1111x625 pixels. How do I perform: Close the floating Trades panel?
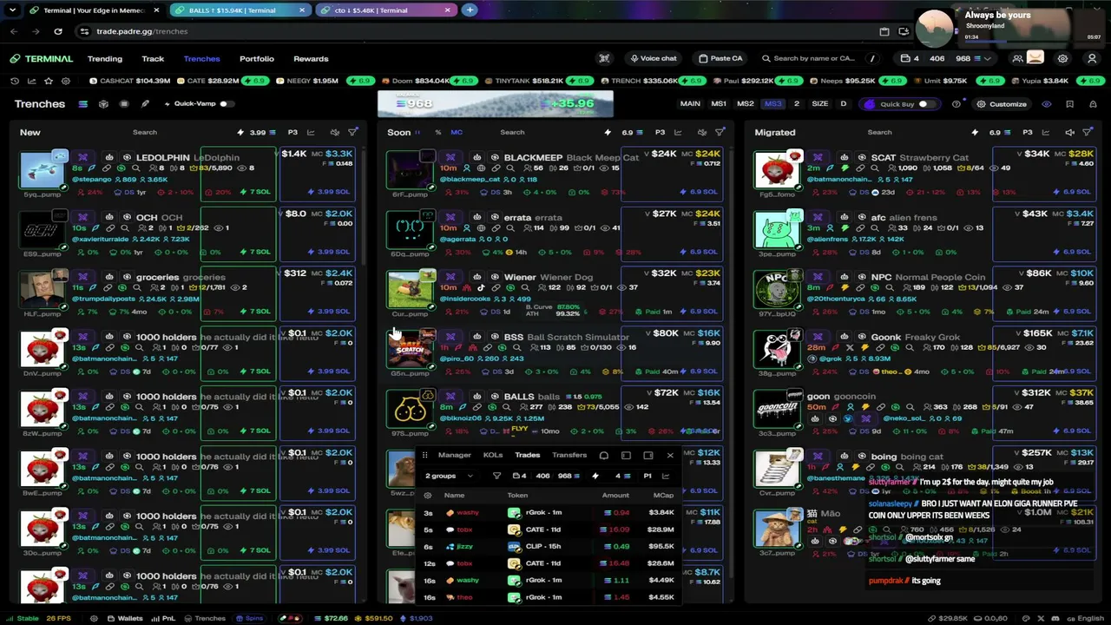[x=670, y=455]
